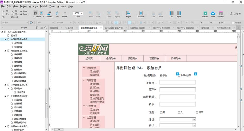Open the Arial font dropdown

[45, 22]
